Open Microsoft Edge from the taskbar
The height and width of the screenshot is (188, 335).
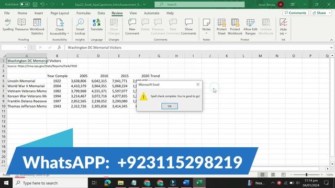[x=107, y=183]
